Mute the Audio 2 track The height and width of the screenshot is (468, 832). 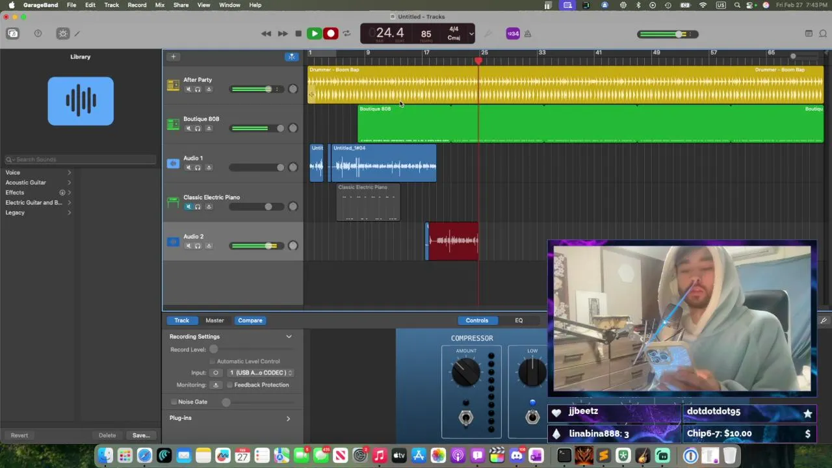pyautogui.click(x=188, y=246)
